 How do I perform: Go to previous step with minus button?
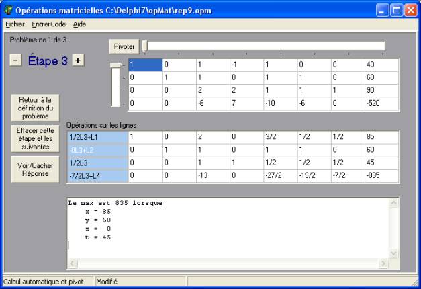(15, 60)
